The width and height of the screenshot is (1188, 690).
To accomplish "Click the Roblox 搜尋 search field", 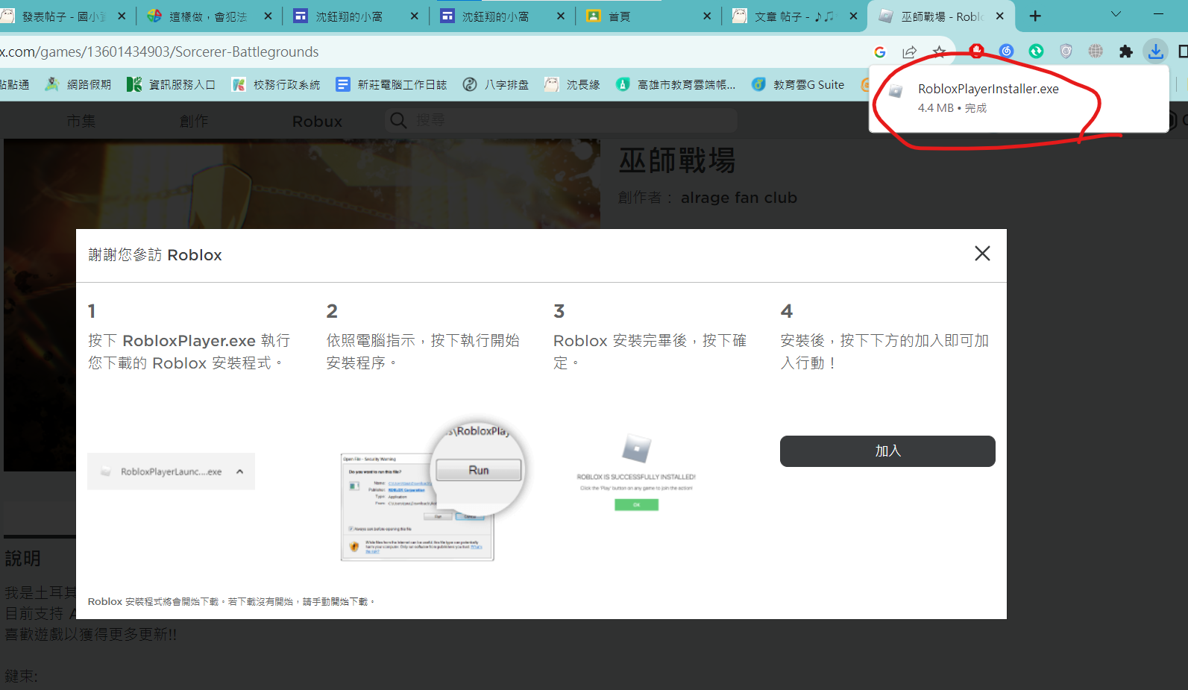I will click(561, 120).
